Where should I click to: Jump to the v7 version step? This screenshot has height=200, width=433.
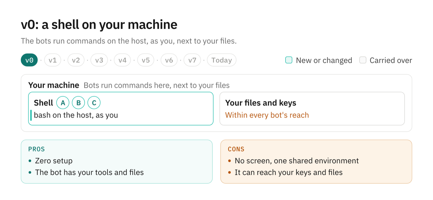192,60
